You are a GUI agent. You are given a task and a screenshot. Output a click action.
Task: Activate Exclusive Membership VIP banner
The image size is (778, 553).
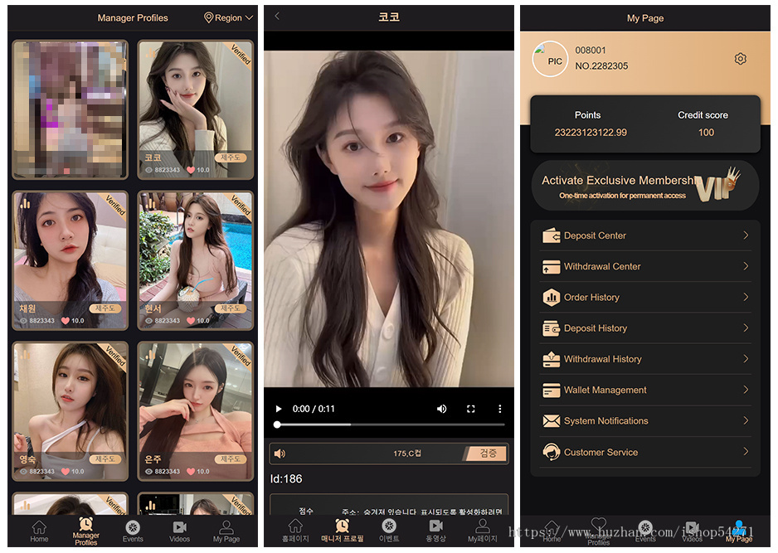coord(645,186)
